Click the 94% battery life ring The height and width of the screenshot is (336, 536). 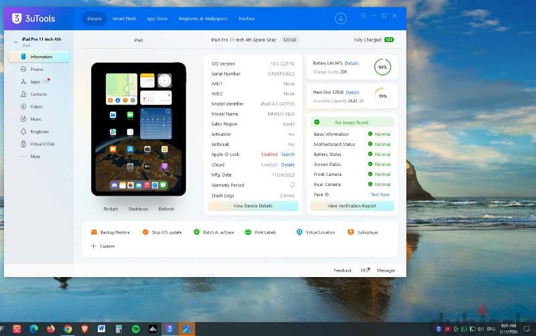pos(383,67)
